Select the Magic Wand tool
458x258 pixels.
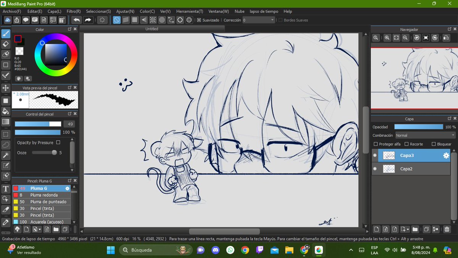coord(6,155)
